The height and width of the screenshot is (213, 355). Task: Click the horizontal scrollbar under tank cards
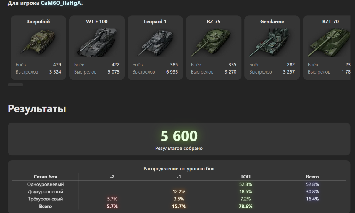pyautogui.click(x=15, y=85)
